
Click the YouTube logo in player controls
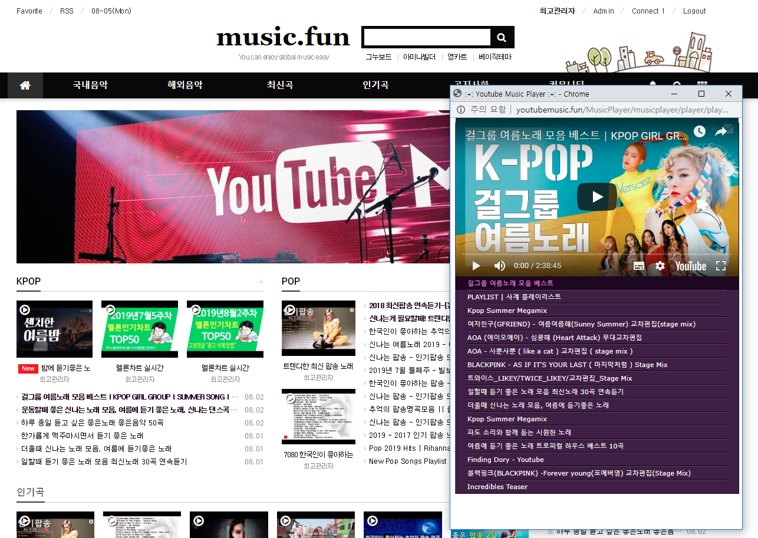point(690,266)
